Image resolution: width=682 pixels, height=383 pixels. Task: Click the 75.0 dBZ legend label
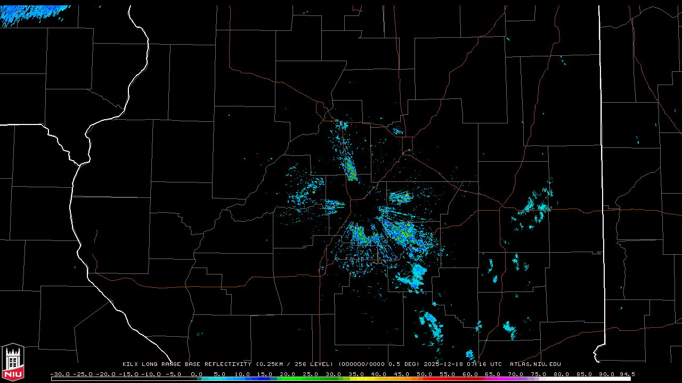[x=538, y=374]
